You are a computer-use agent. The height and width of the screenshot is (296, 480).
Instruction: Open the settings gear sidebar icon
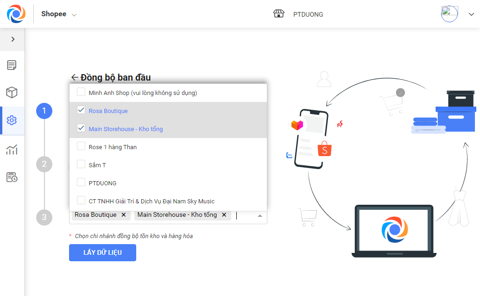12,120
